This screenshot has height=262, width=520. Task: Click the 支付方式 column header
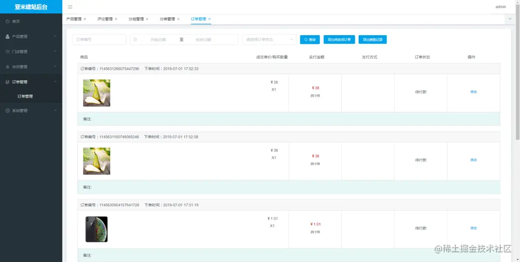pos(369,57)
